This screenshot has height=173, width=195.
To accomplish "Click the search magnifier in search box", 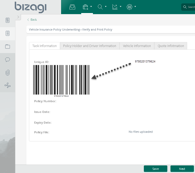I will 185,7.
